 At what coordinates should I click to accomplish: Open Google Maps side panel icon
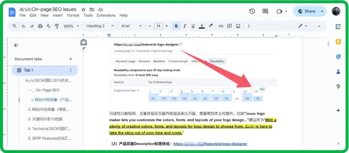click(338, 86)
